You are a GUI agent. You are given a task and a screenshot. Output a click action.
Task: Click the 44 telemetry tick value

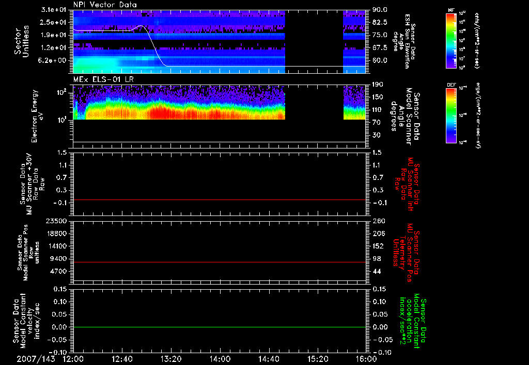pyautogui.click(x=377, y=271)
